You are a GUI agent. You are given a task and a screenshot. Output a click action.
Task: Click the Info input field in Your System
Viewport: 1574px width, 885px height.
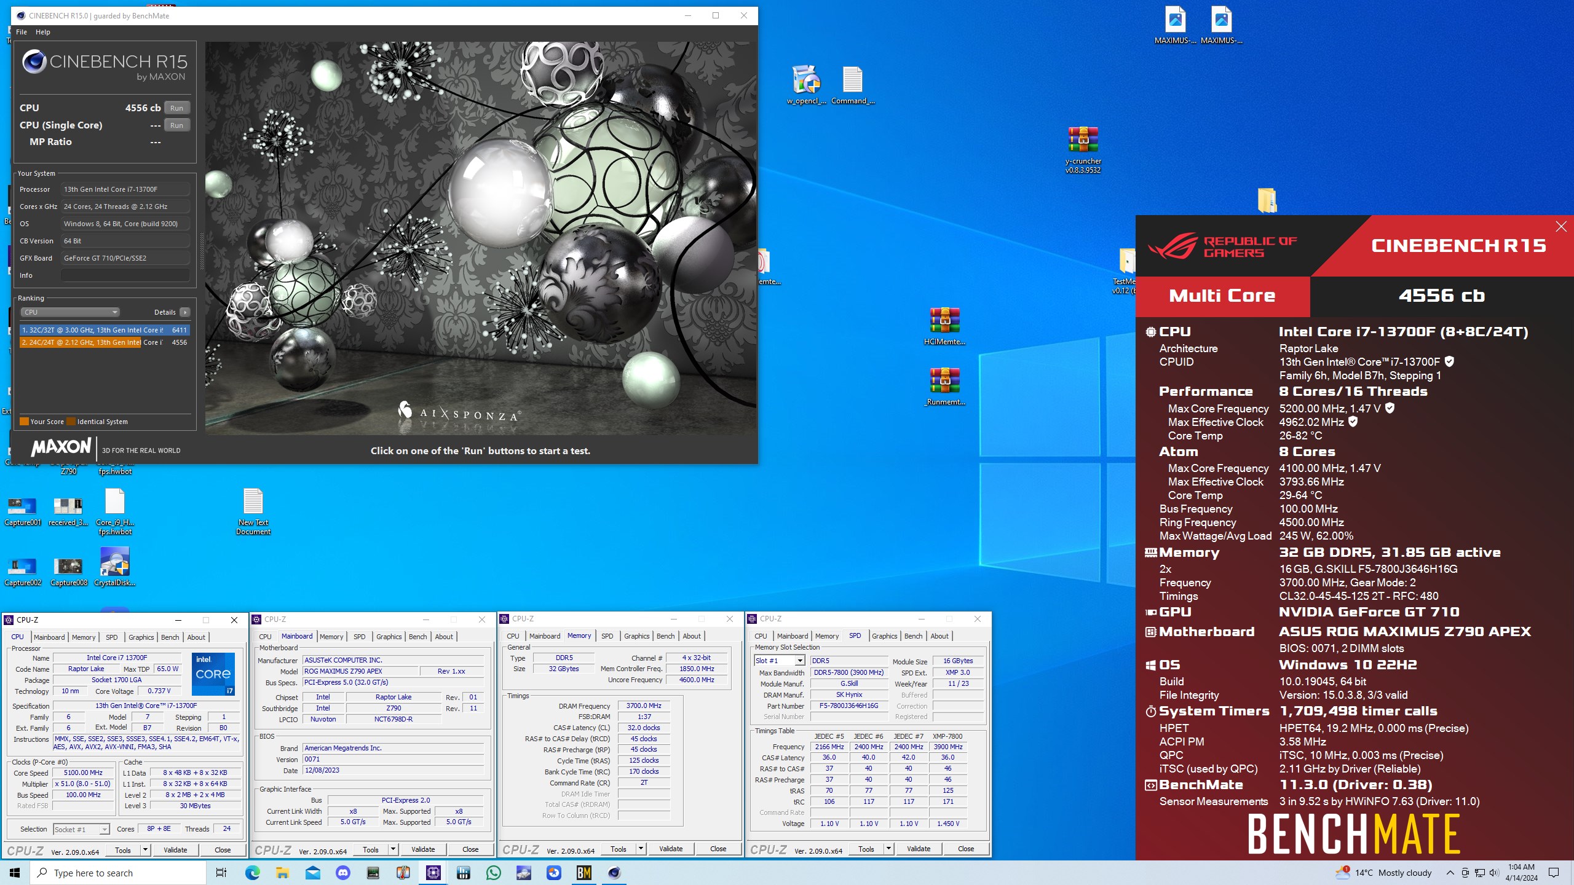[x=125, y=275]
